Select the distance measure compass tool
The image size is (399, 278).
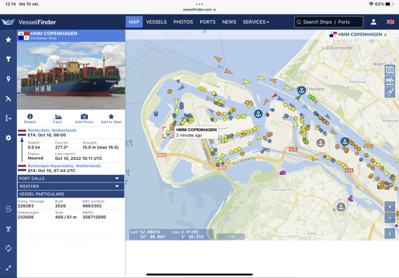(390, 92)
